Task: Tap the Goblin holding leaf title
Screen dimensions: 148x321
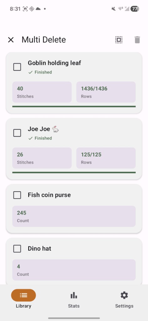Action: (54, 63)
